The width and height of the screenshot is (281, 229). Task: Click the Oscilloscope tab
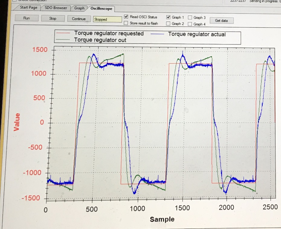coord(101,8)
